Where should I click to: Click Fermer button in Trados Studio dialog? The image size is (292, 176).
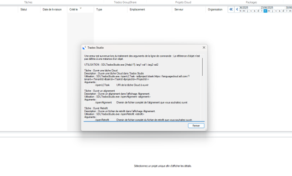(196, 126)
